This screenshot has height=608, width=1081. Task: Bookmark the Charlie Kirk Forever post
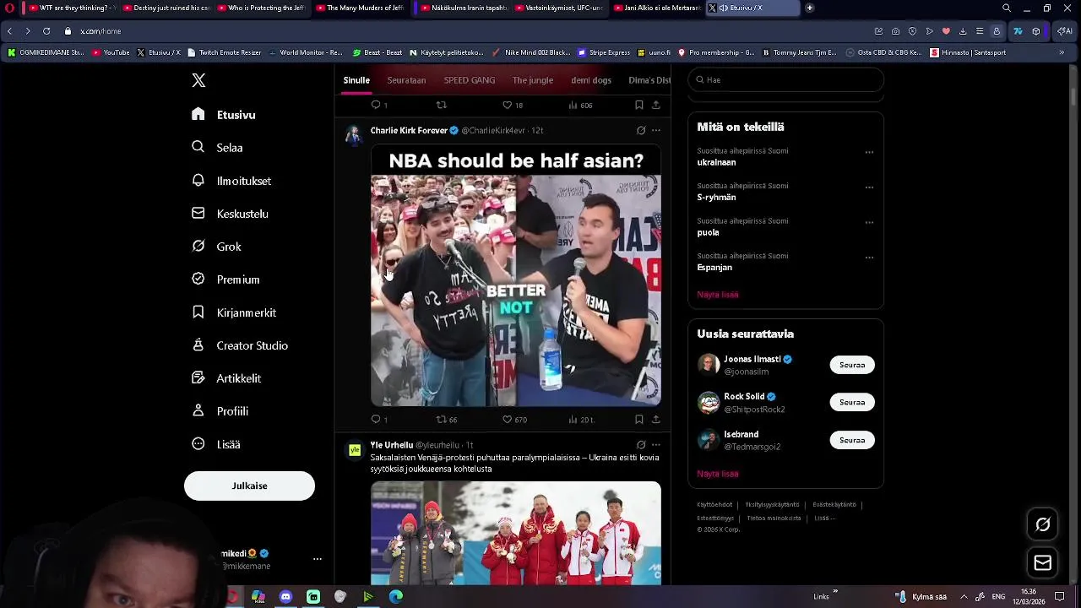point(639,419)
